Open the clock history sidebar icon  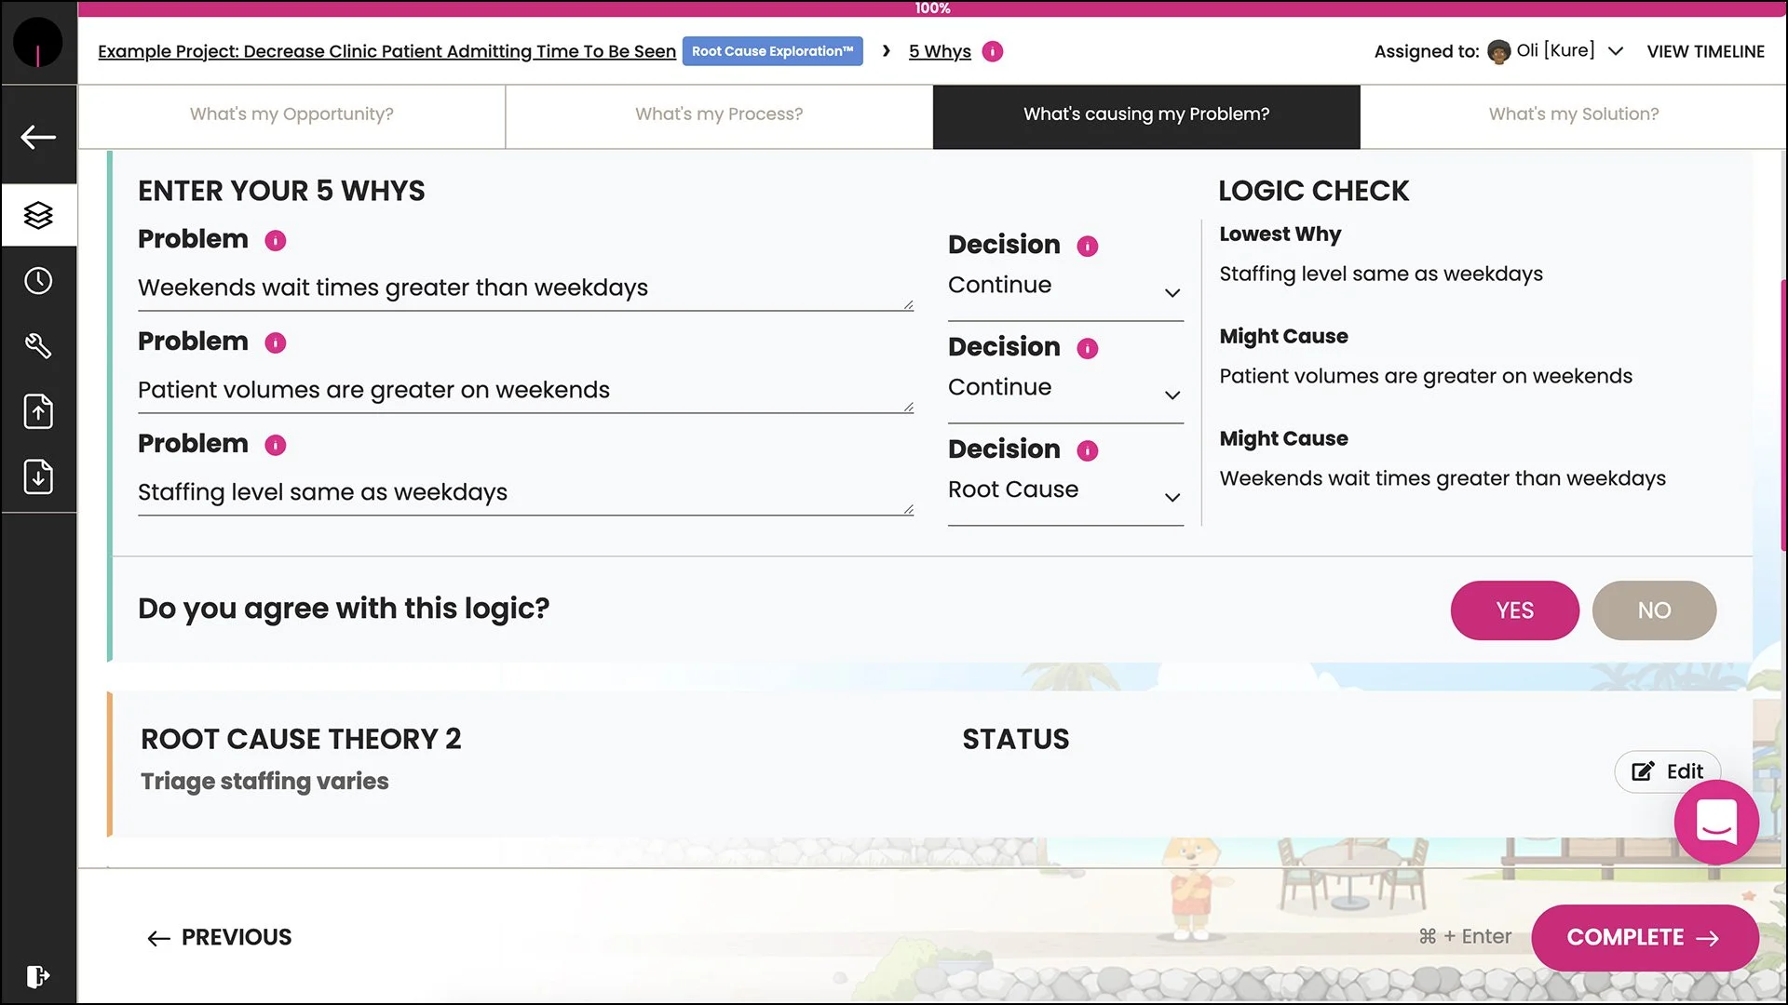tap(38, 280)
